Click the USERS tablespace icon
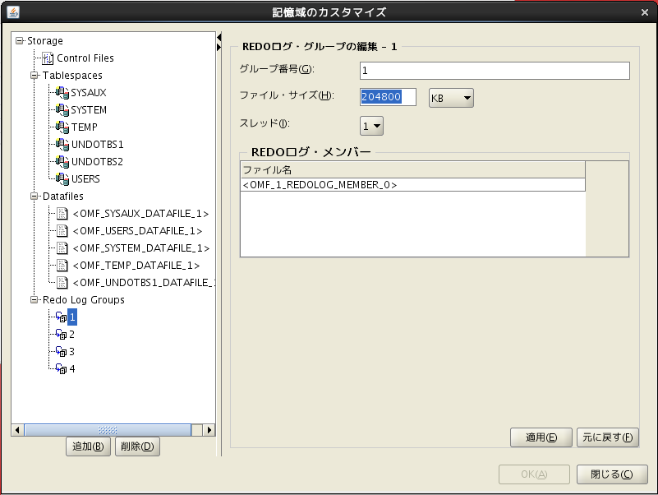 [x=62, y=178]
